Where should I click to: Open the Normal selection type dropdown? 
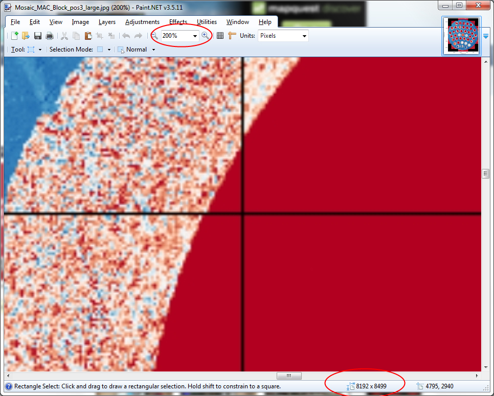153,50
